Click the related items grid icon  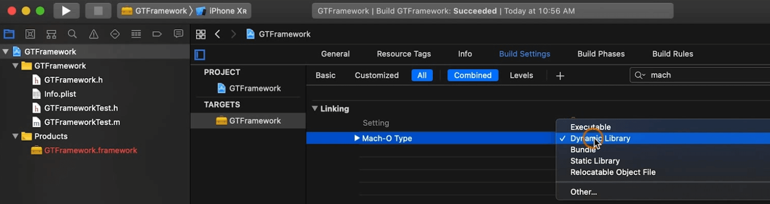pyautogui.click(x=201, y=34)
